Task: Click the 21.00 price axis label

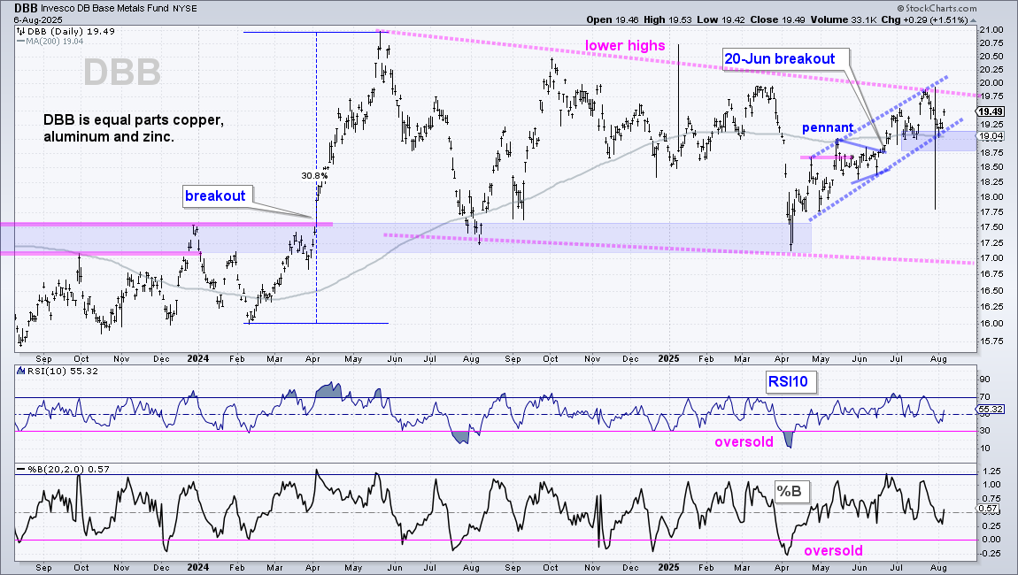Action: (991, 30)
